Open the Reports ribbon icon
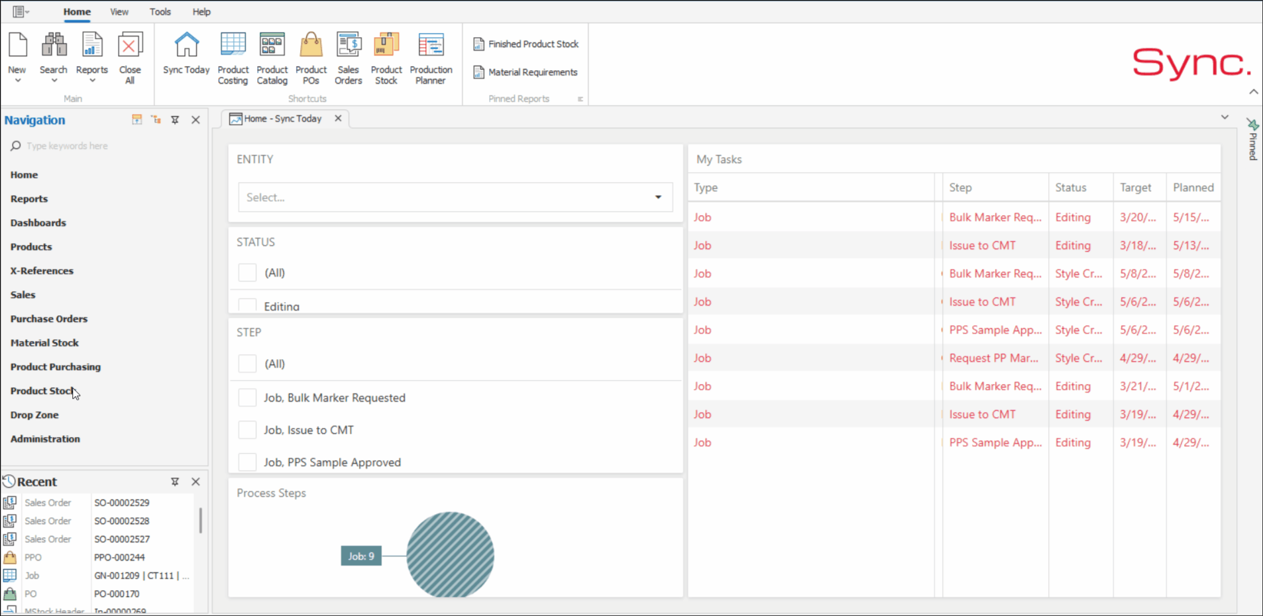This screenshot has height=616, width=1263. coord(91,45)
